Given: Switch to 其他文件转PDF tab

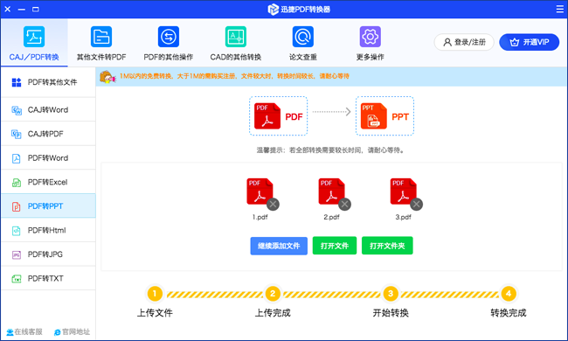Looking at the screenshot, I should 101,43.
